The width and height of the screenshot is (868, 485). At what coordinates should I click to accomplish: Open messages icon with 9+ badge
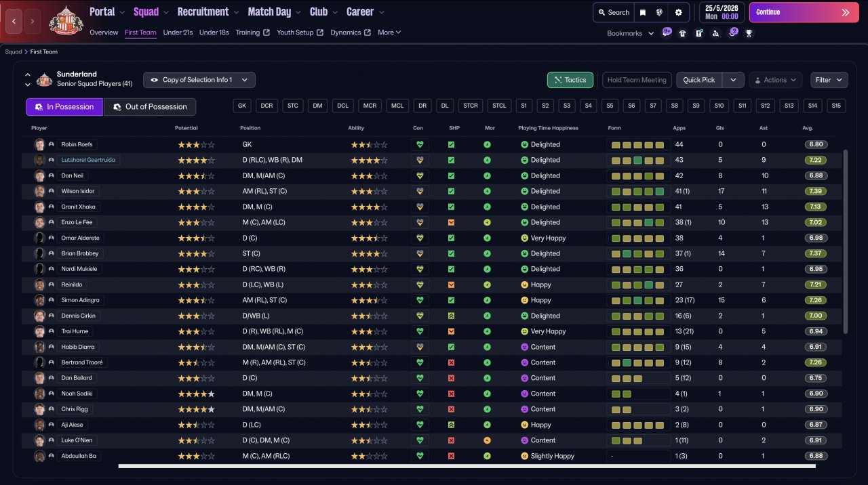[x=667, y=33]
